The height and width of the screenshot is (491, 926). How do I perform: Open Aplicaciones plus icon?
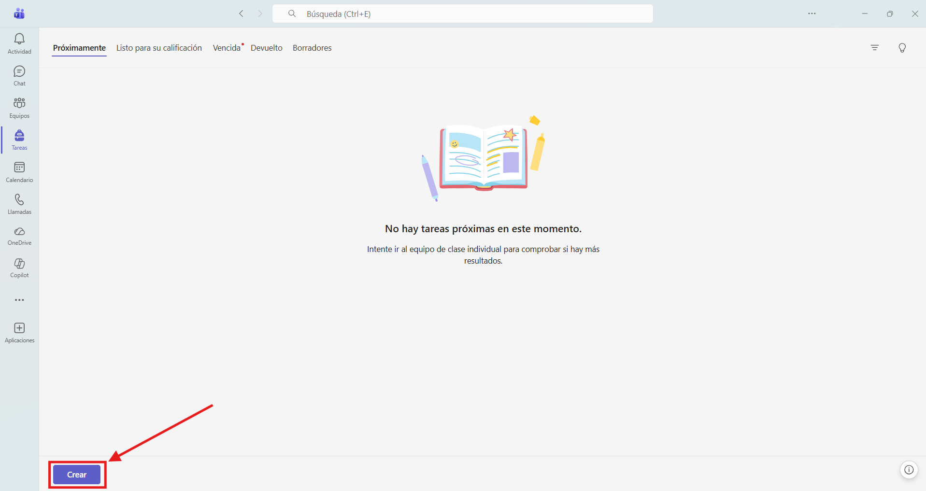[x=19, y=333]
